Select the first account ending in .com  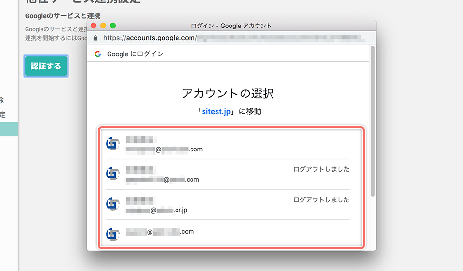pos(228,144)
